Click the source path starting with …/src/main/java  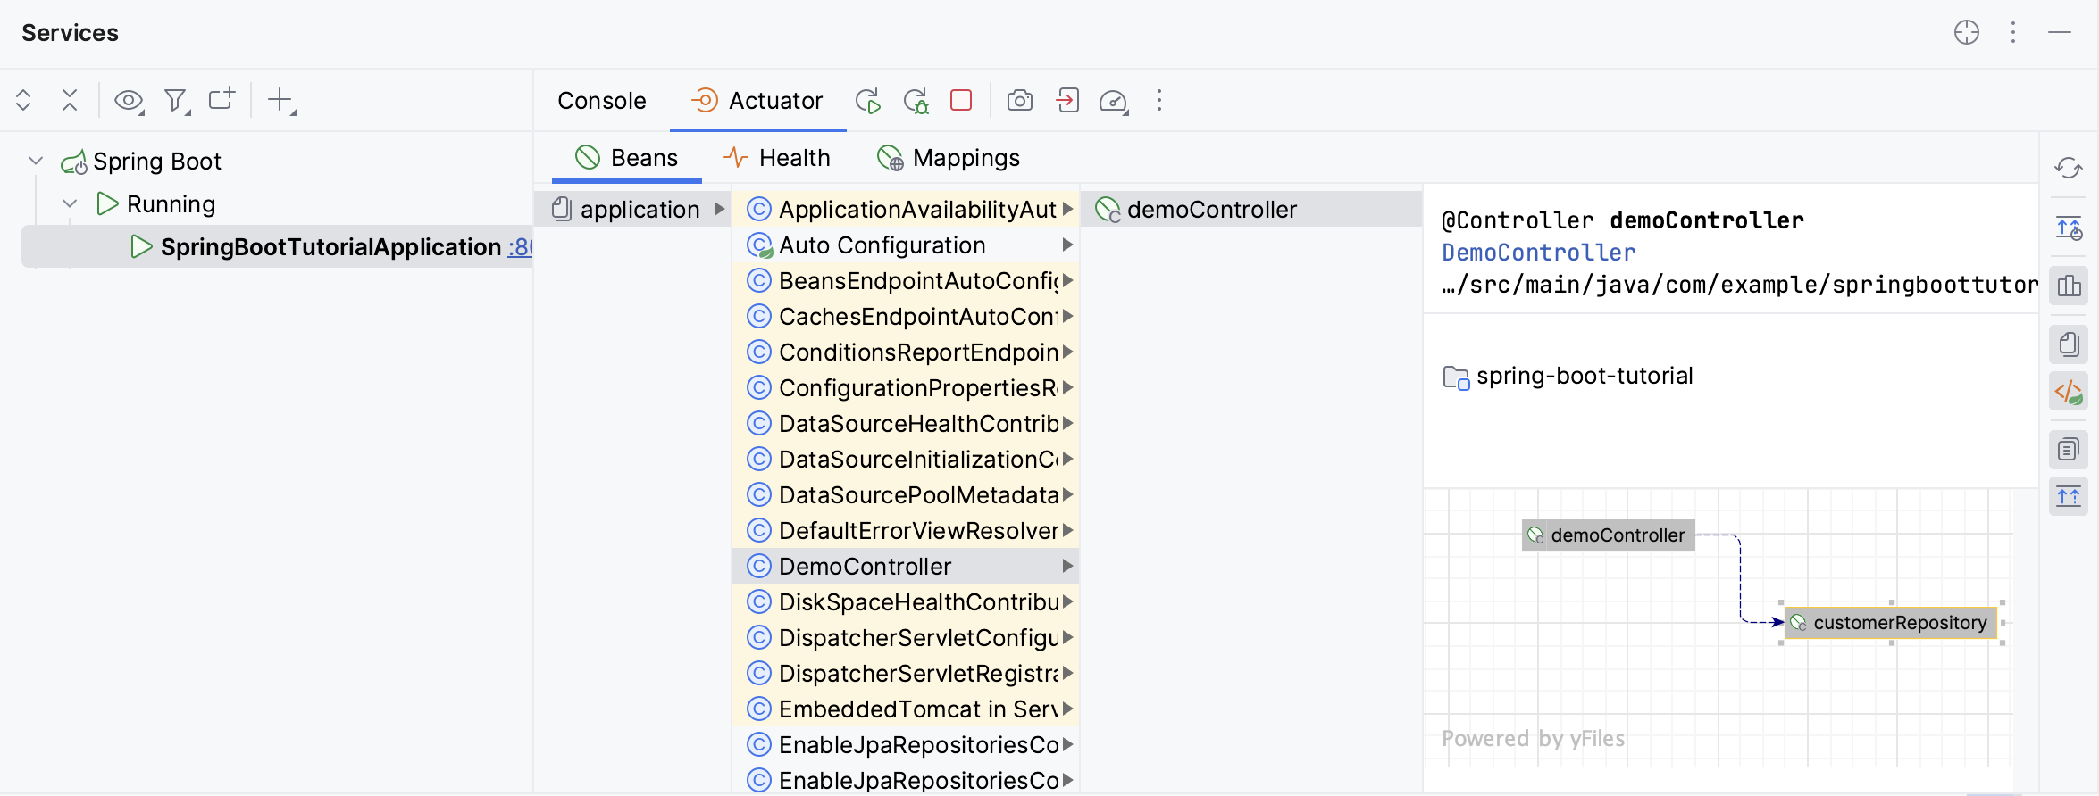tap(1740, 285)
